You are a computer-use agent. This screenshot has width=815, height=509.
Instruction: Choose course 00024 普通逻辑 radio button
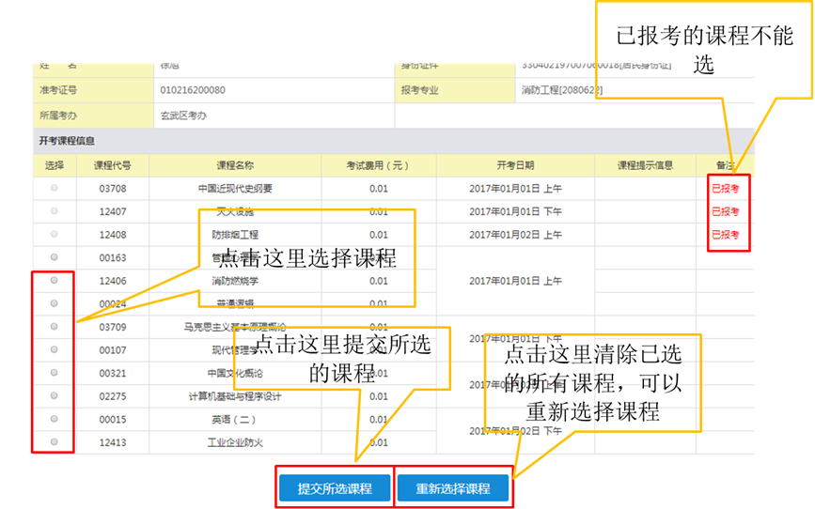pyautogui.click(x=54, y=303)
